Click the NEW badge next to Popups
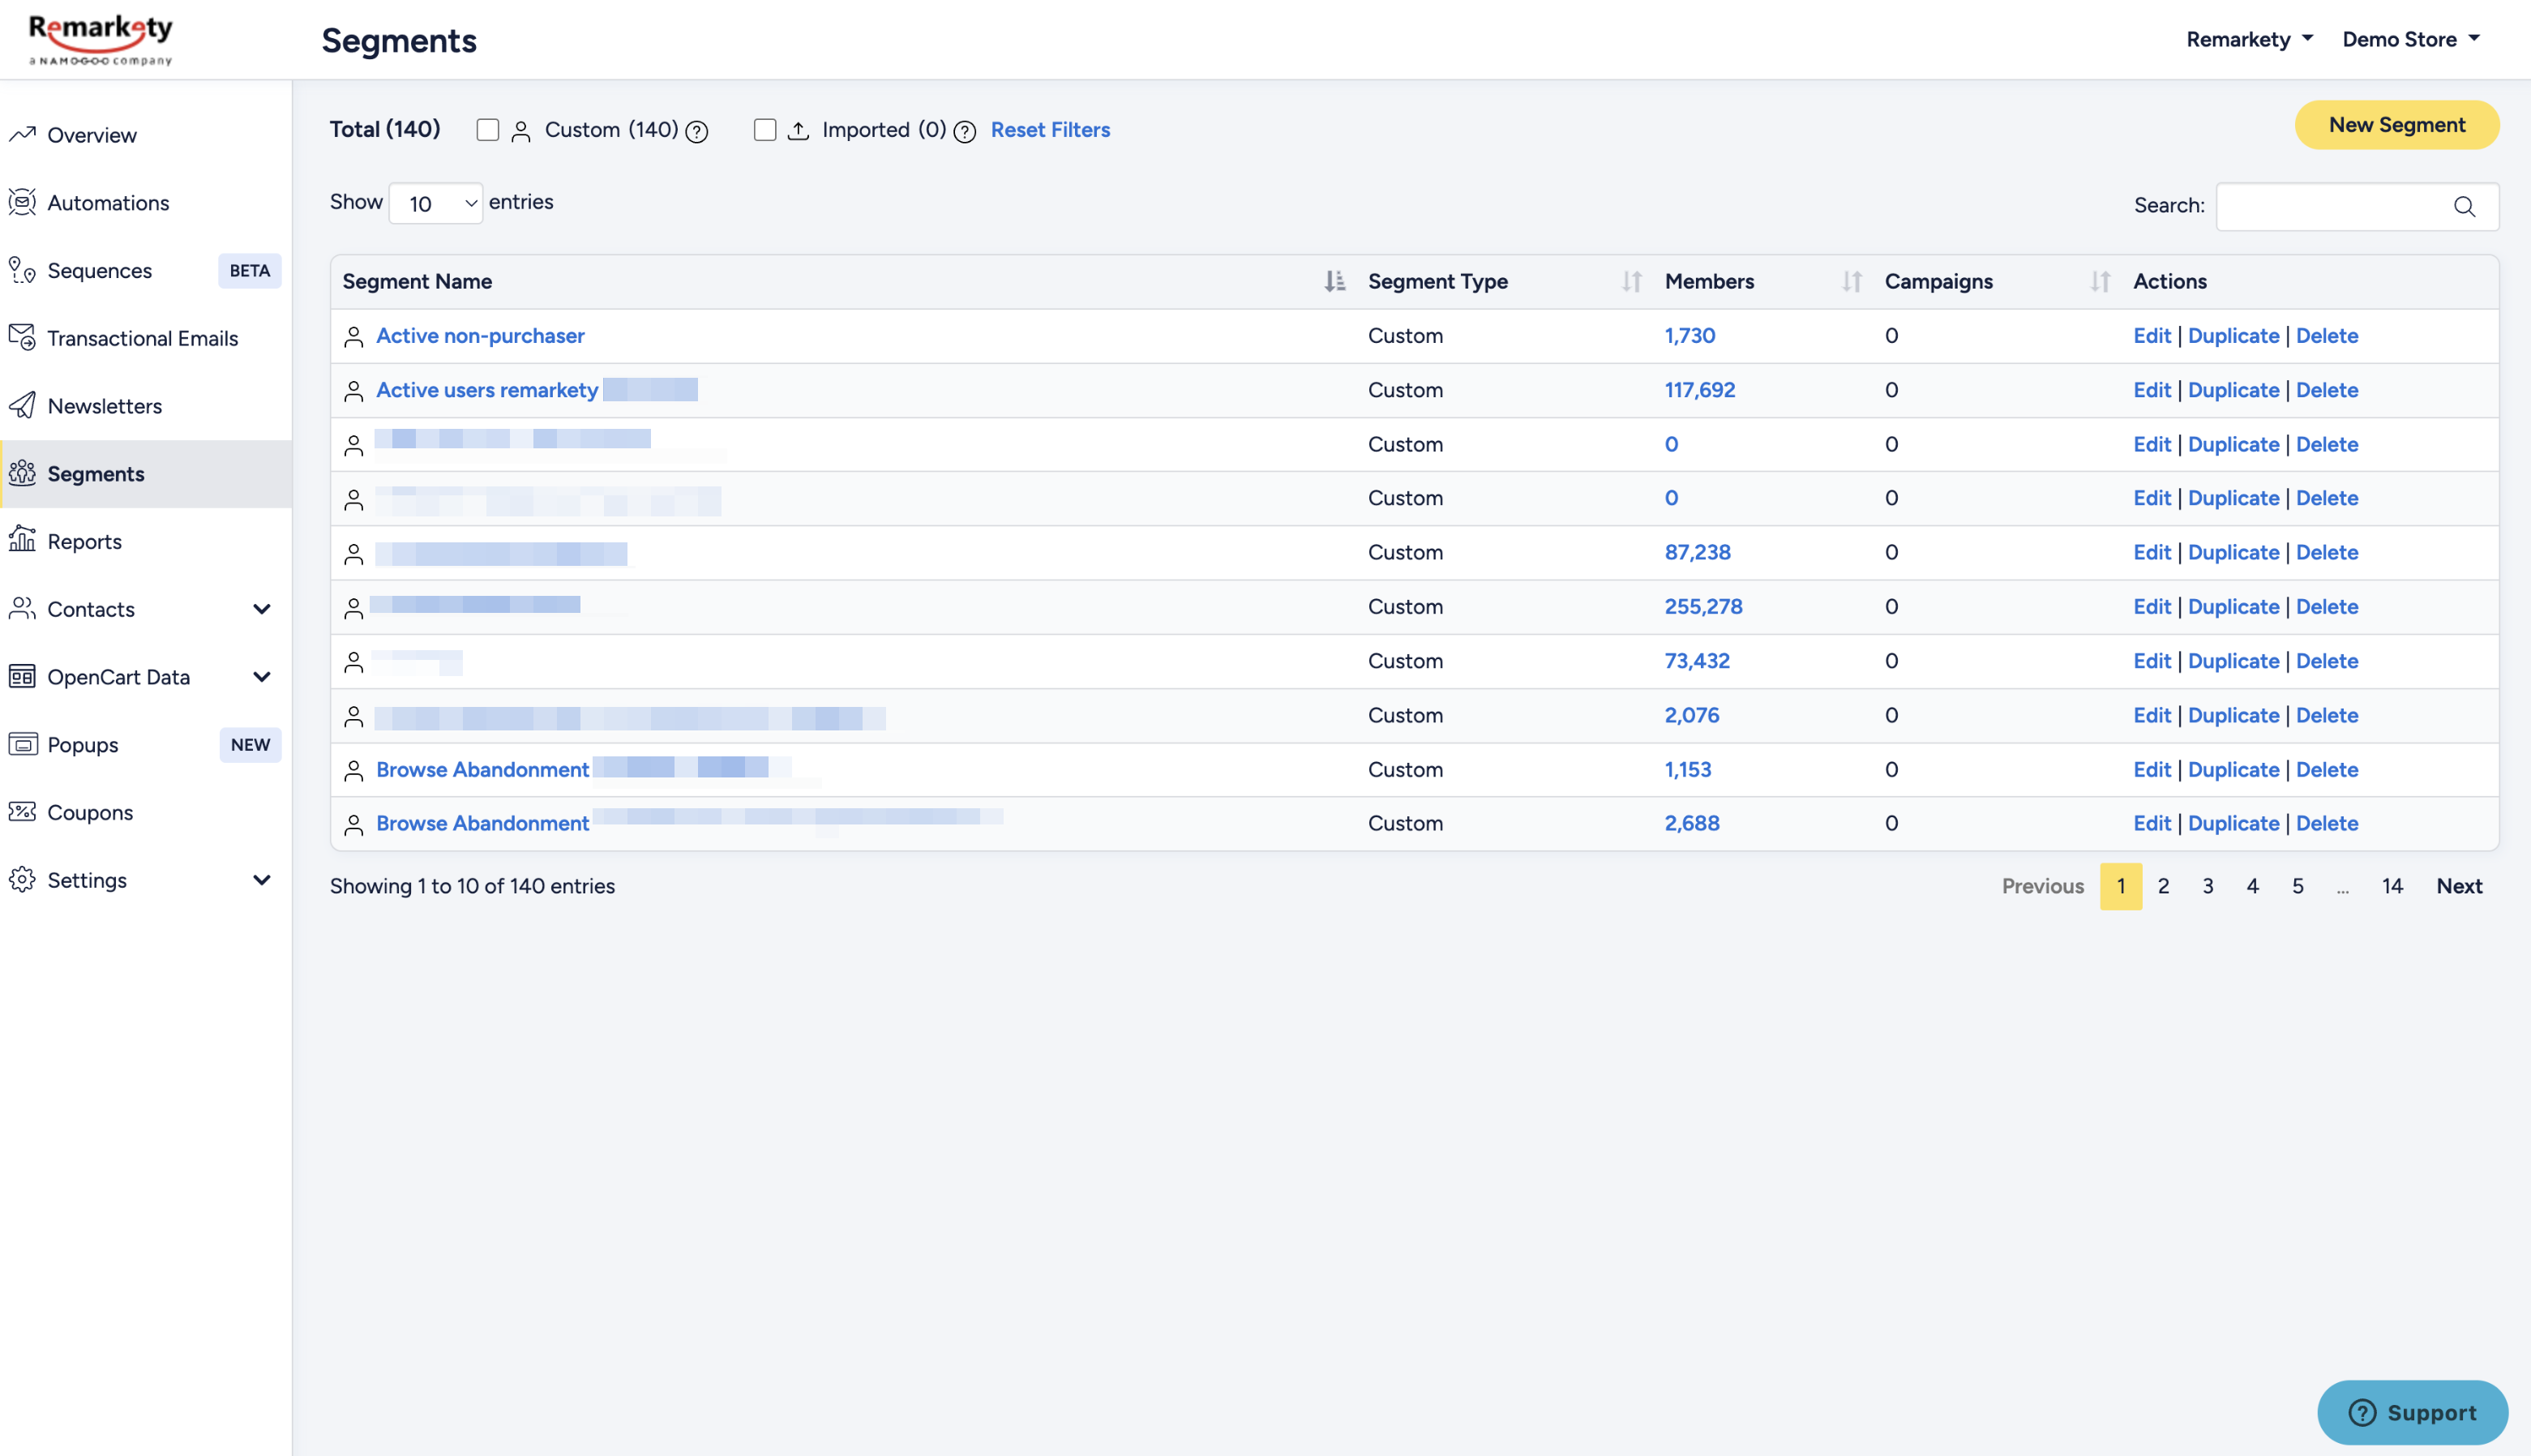 (250, 744)
